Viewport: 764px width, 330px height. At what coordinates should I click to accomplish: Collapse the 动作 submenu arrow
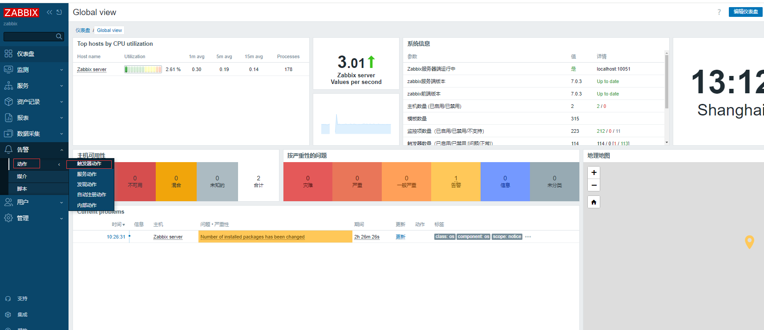[x=59, y=164]
